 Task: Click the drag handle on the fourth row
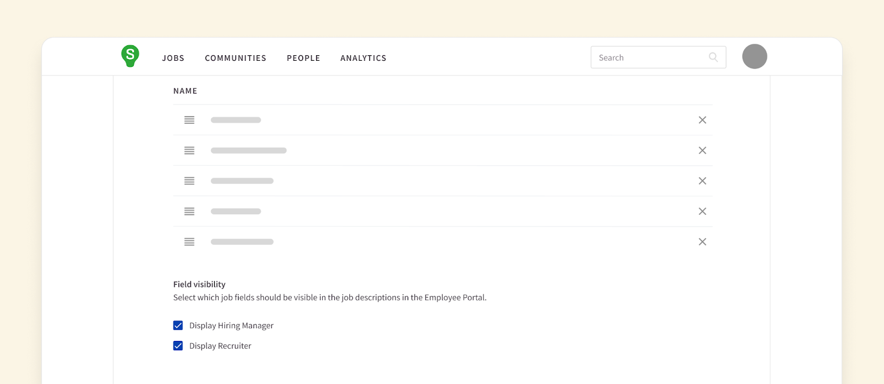(x=190, y=211)
